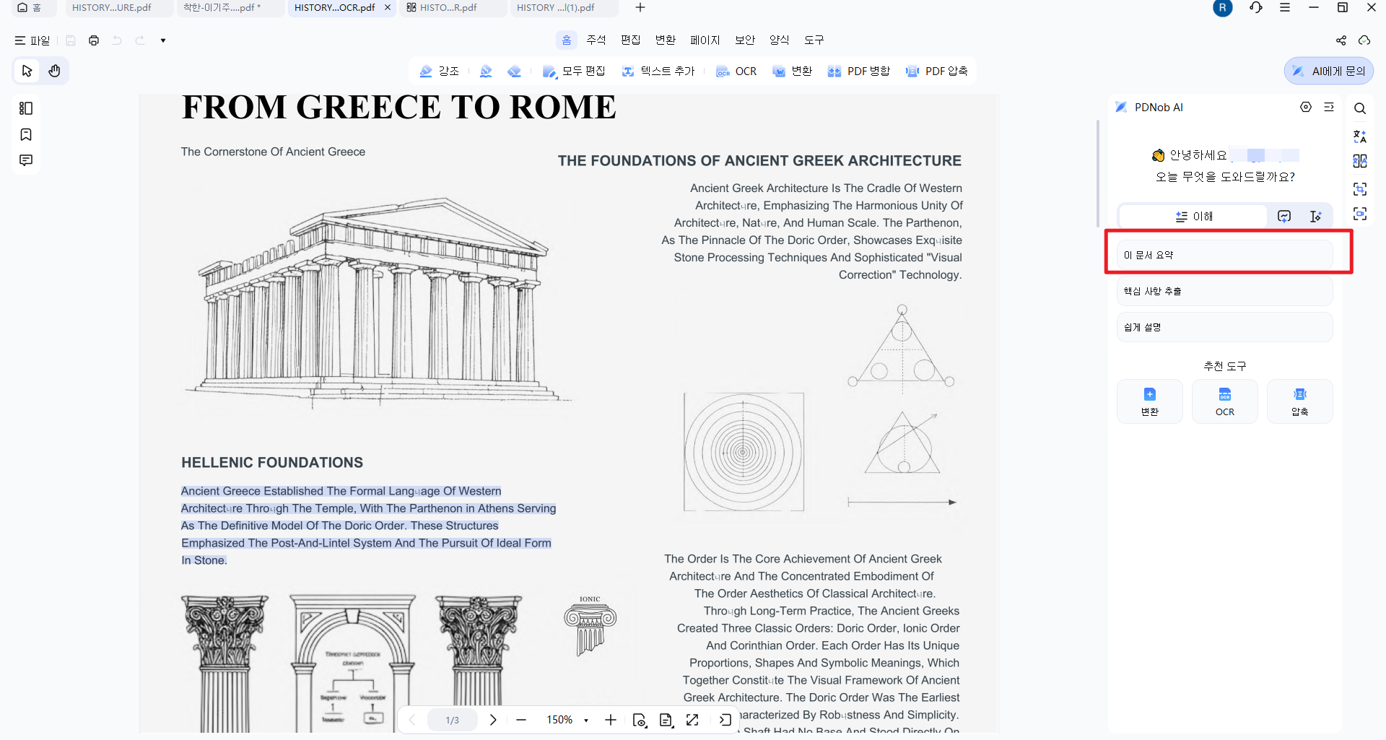1386x740 pixels.
Task: Click the redo arrow icon
Action: coord(140,40)
